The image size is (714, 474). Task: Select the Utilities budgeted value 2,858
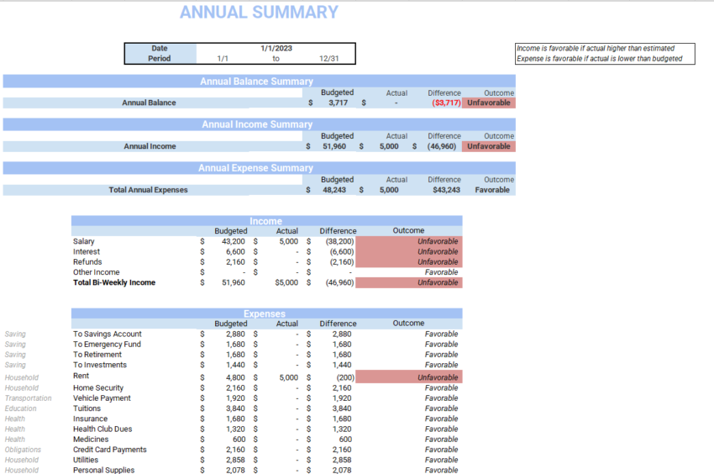tap(235, 460)
